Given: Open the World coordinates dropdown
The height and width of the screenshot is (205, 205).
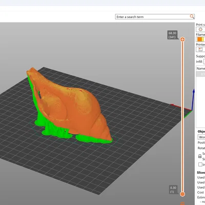Looking at the screenshot, I should [x=201, y=137].
